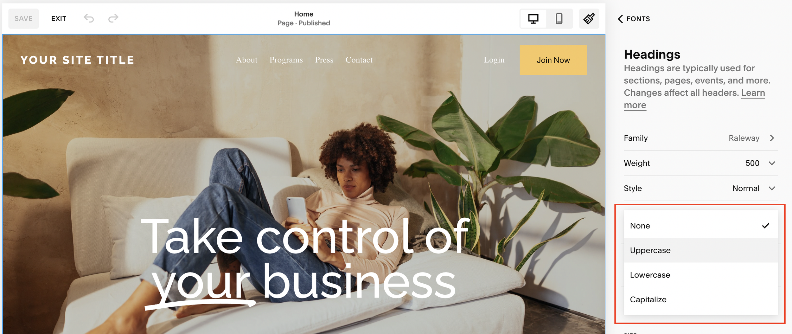
Task: Choose the Capitalize option
Action: (701, 299)
